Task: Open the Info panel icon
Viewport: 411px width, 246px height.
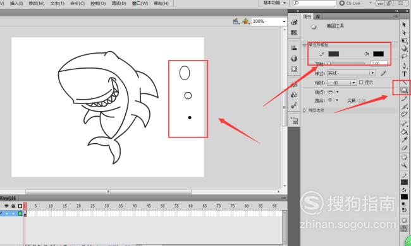Action: pyautogui.click(x=294, y=58)
